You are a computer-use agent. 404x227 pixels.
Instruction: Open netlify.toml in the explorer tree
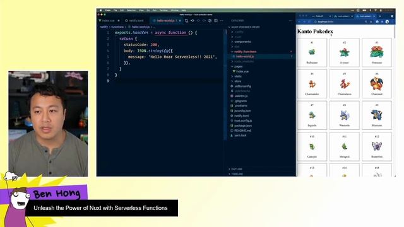240,116
